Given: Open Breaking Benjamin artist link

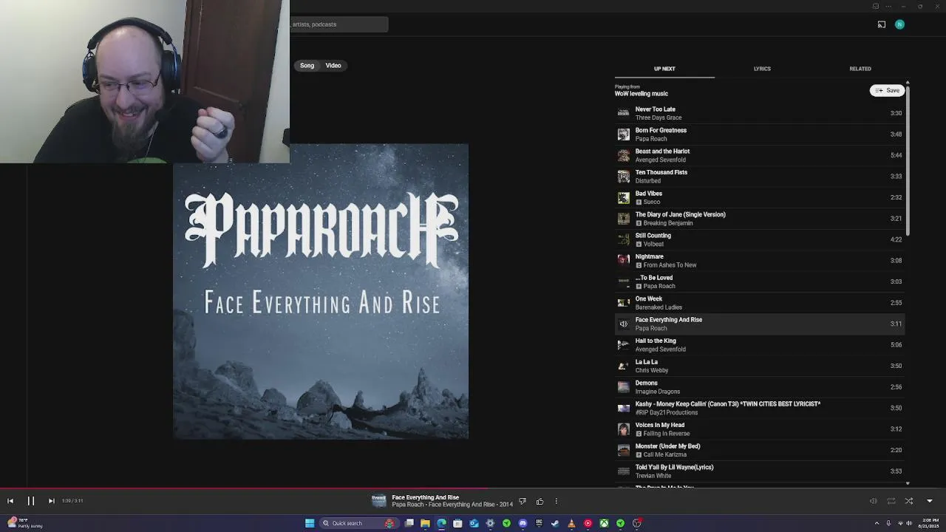Looking at the screenshot, I should pyautogui.click(x=668, y=223).
